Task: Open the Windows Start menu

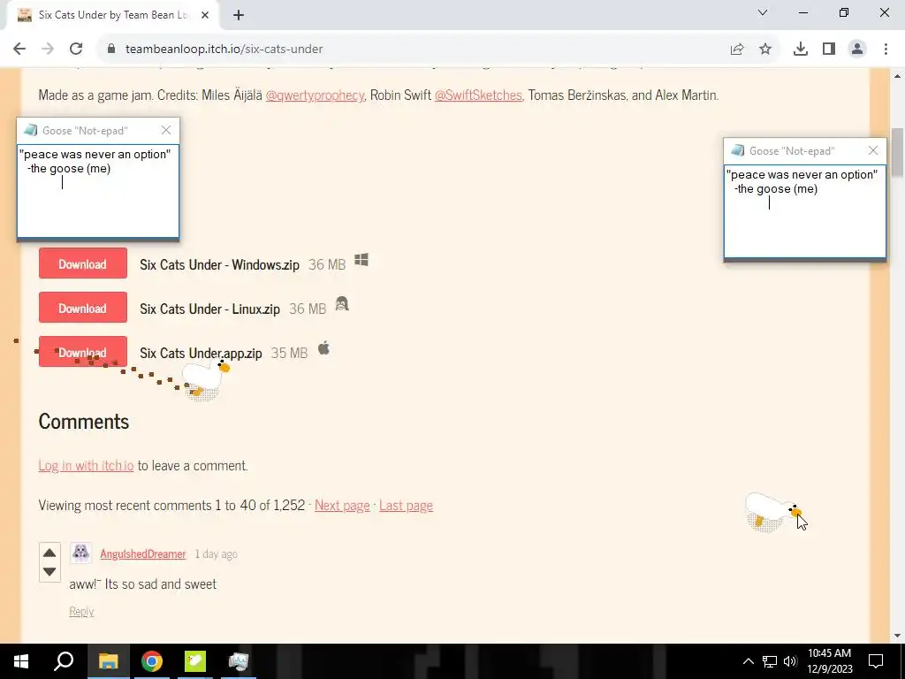Action: (21, 661)
